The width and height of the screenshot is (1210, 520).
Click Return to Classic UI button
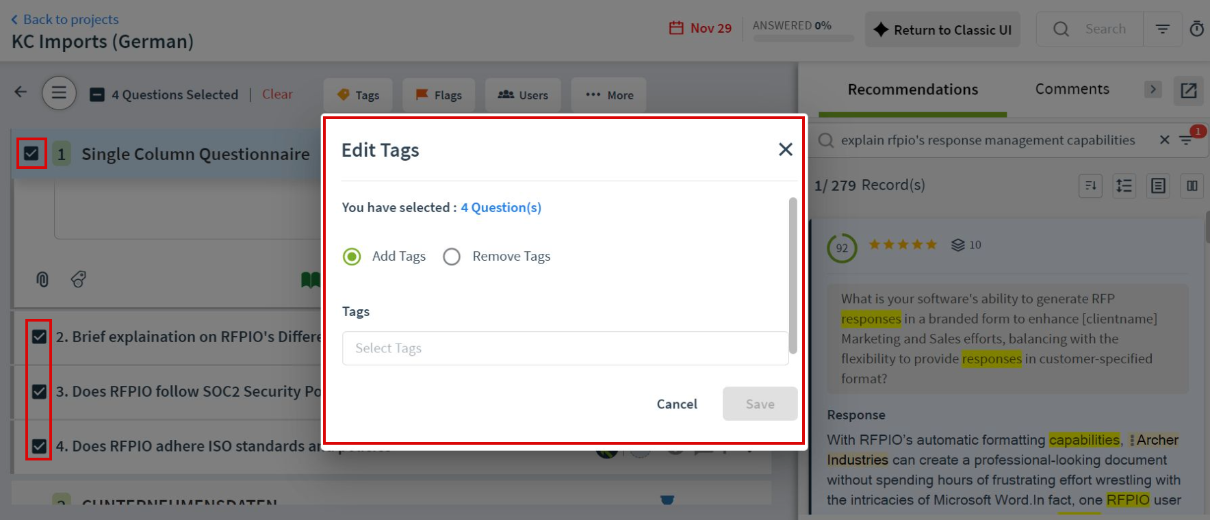(942, 29)
